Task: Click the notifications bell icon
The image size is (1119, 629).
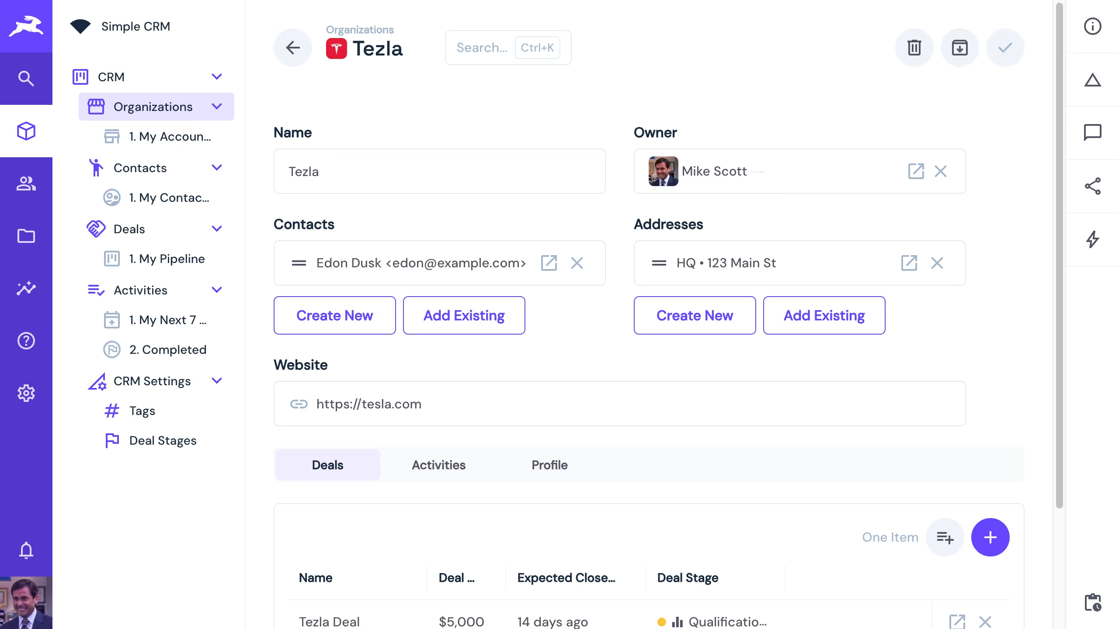Action: click(x=26, y=550)
